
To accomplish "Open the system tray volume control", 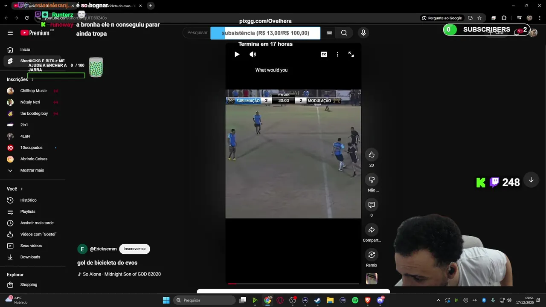I will 509,300.
